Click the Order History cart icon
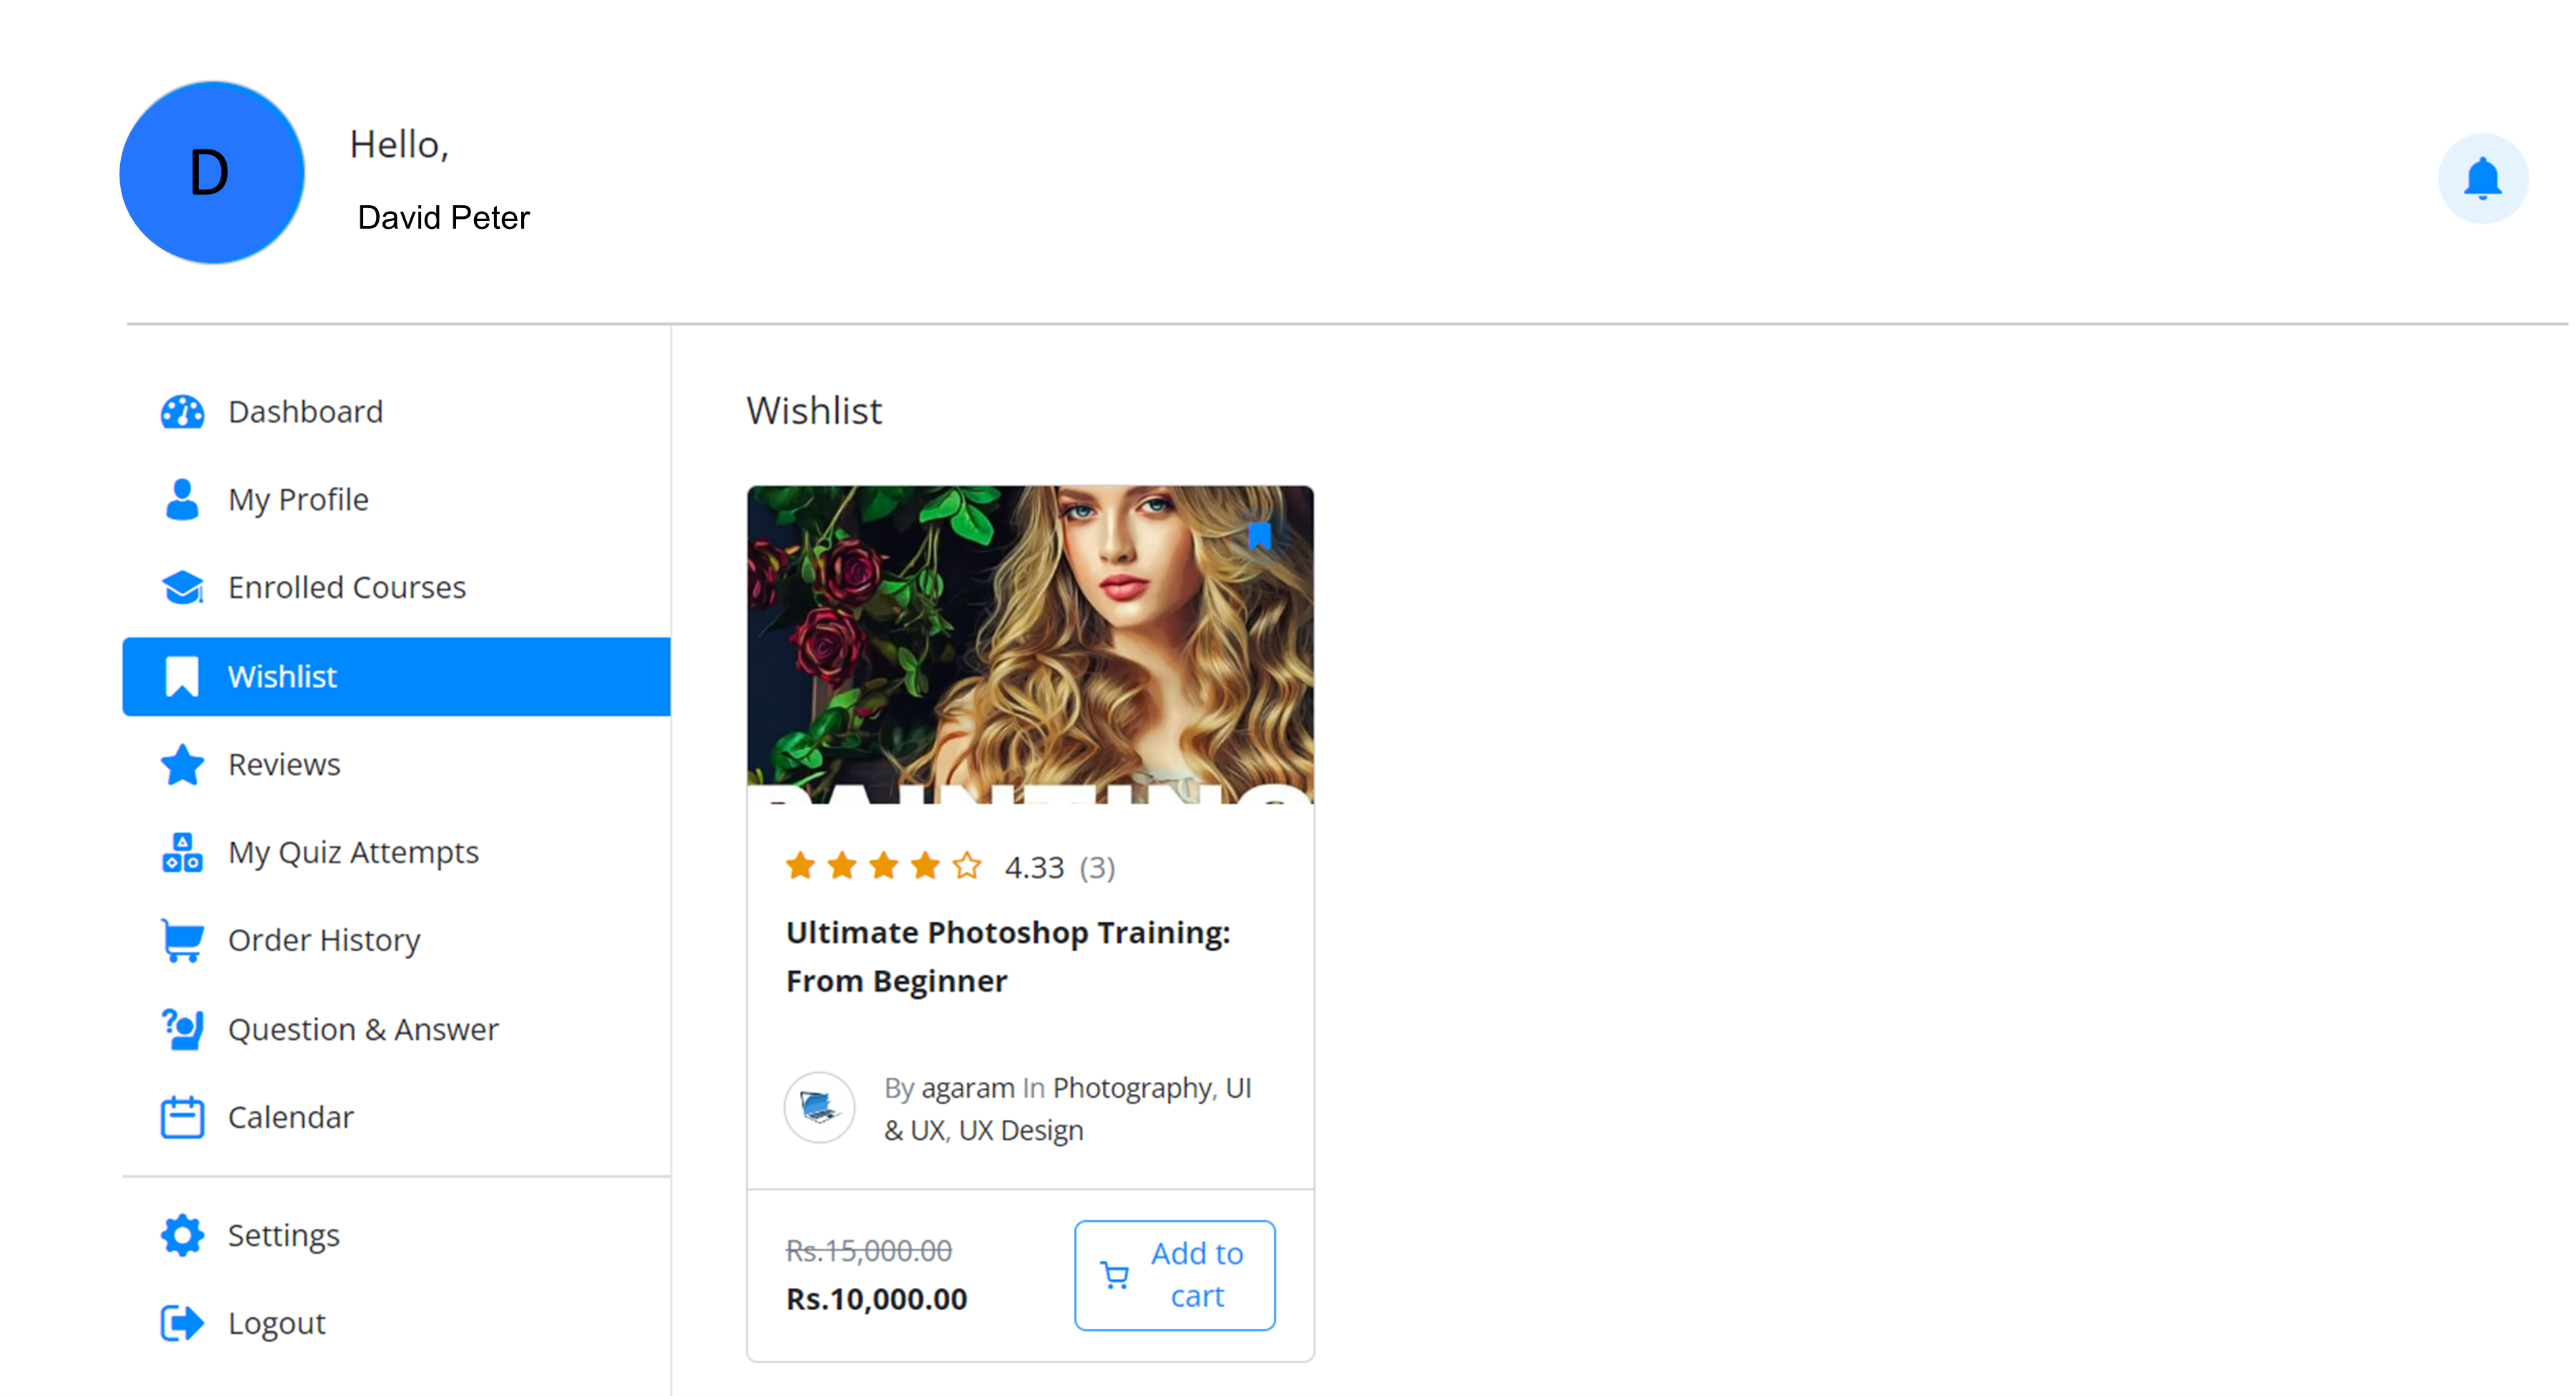 tap(182, 940)
